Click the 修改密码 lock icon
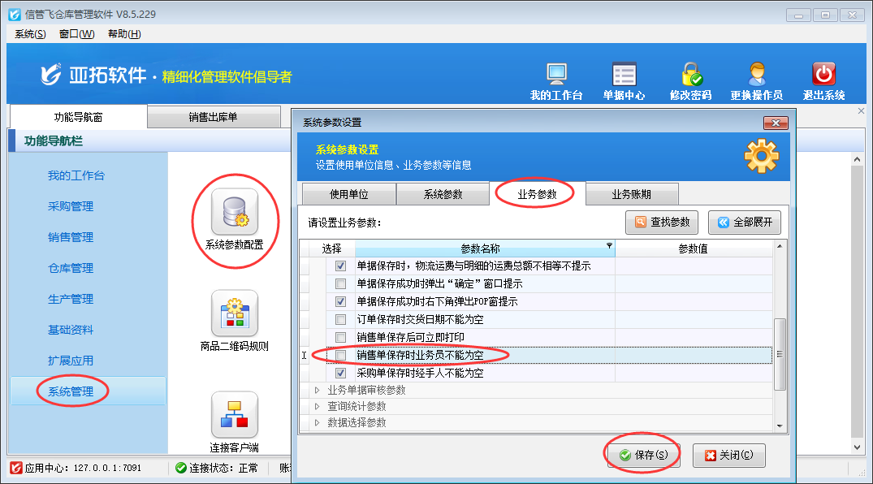The height and width of the screenshot is (484, 873). click(x=691, y=75)
